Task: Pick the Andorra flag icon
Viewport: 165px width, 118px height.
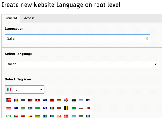Action: click(16, 100)
